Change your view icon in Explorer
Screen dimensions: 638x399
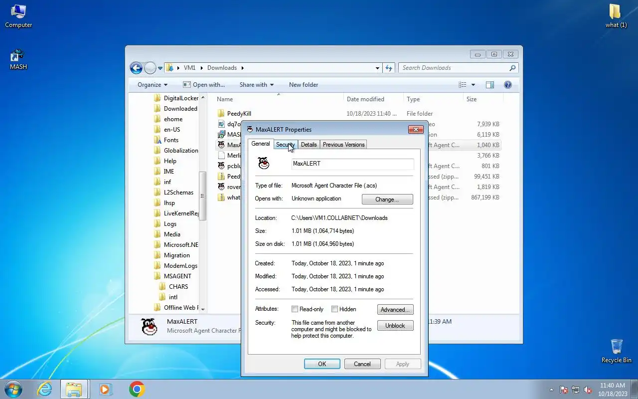coord(463,85)
